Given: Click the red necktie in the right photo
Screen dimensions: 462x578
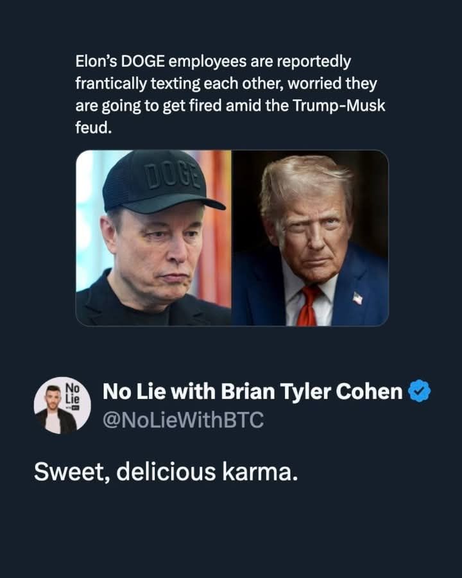Looking at the screenshot, I should coord(309,306).
